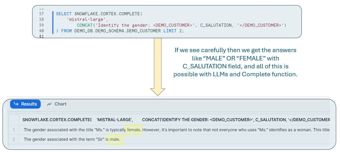Click the highlighted word female in row 1
Screen dimensions: 340x152
click(134, 130)
